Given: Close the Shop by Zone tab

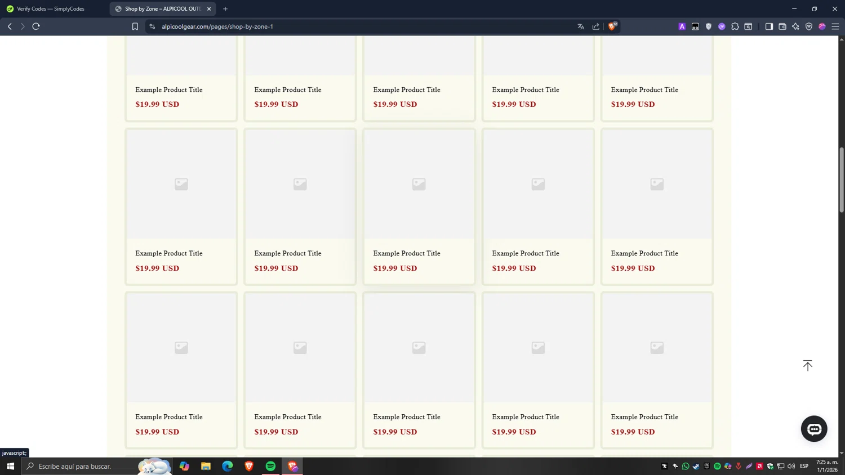Looking at the screenshot, I should [209, 9].
